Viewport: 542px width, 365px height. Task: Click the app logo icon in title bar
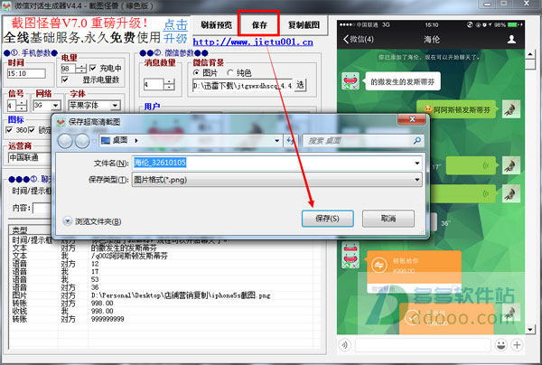pos(6,5)
